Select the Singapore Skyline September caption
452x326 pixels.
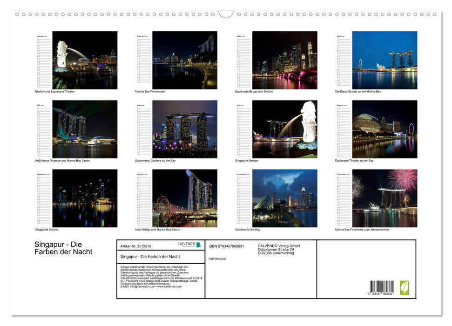pyautogui.click(x=47, y=229)
